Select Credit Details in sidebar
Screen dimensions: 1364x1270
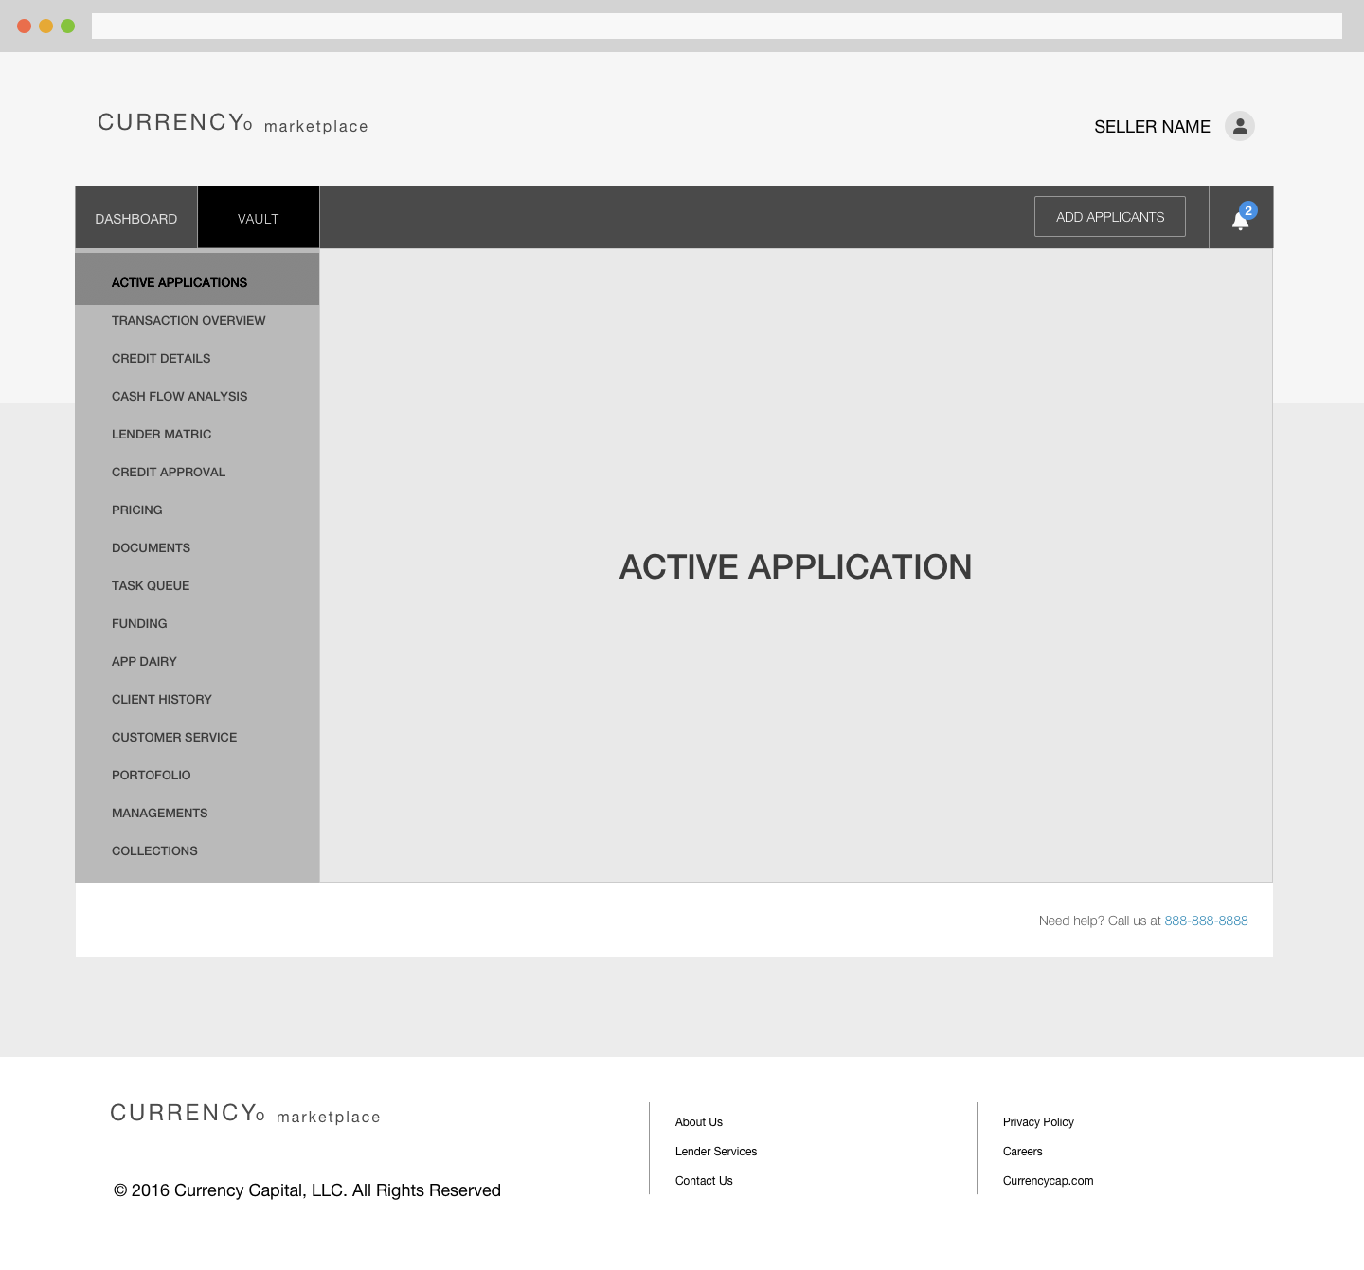coord(161,358)
